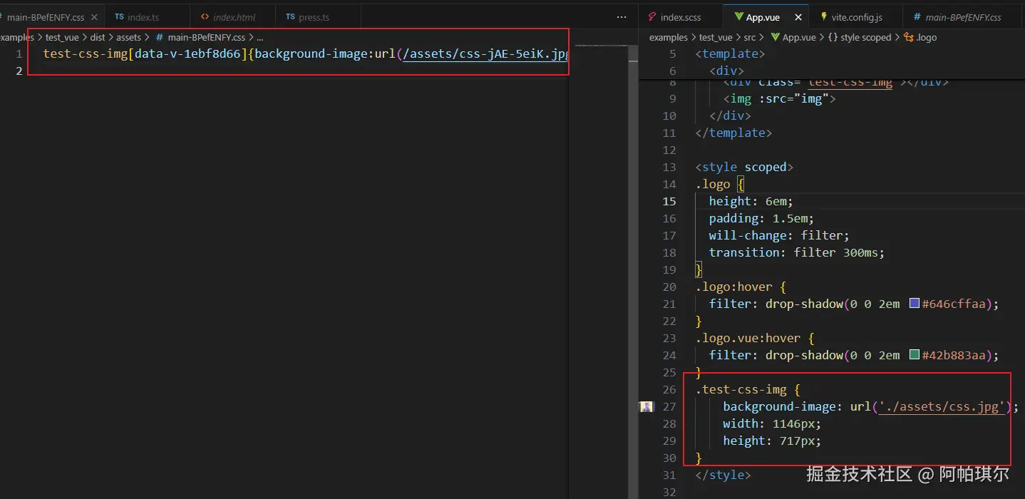Follow the './assets/css.jpg' URL link

pos(942,406)
